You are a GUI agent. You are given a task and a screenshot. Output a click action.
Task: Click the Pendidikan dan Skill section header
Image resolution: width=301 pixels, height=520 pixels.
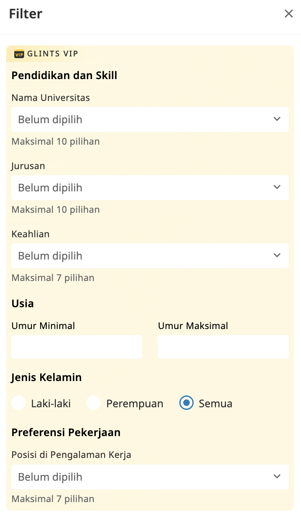[64, 75]
